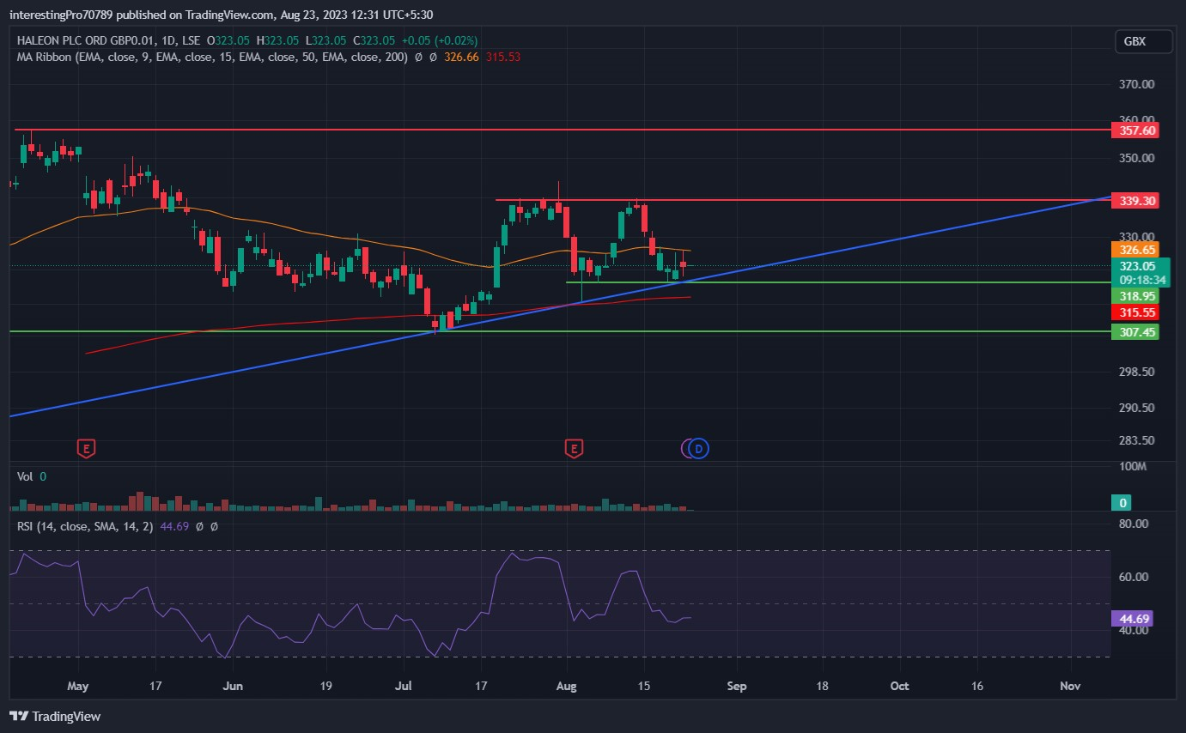Select the Vol indicator legend
This screenshot has width=1186, height=733.
[27, 476]
